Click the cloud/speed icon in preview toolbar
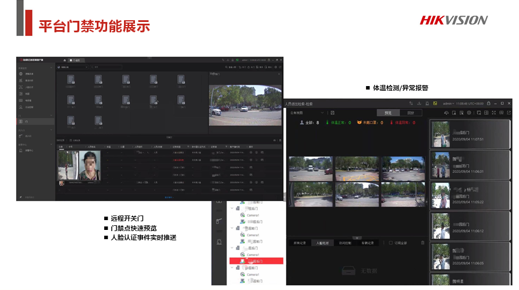Viewport: 519px width, 290px height. [446, 113]
